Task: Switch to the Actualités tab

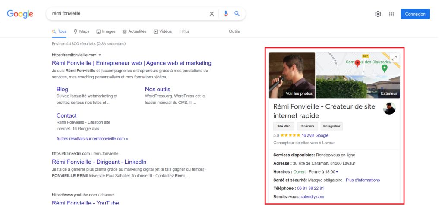Action: pos(135,31)
